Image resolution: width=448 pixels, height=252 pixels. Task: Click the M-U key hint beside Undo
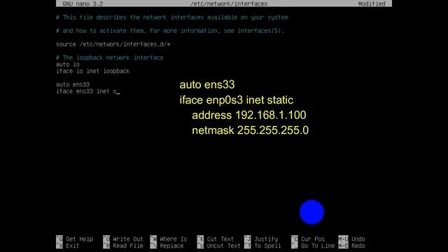coord(343,239)
